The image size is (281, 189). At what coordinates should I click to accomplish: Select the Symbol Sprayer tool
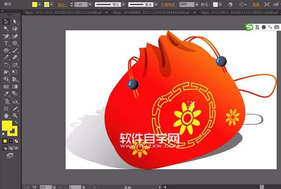[x=6, y=101]
